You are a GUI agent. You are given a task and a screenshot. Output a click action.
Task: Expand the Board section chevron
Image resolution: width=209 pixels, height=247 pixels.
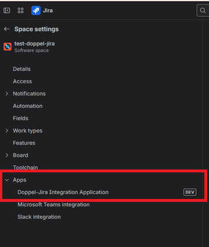coord(7,156)
